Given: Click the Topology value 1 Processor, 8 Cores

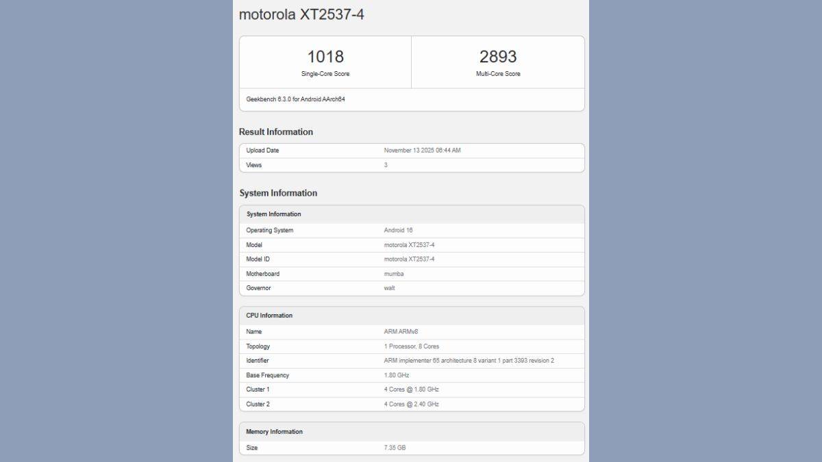Looking at the screenshot, I should (412, 346).
